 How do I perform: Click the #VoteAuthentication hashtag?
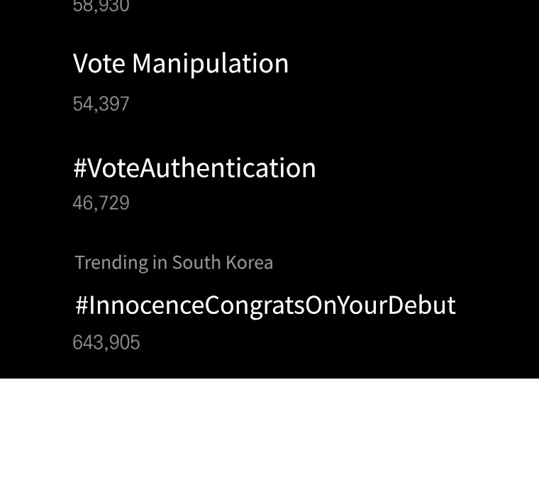[194, 168]
